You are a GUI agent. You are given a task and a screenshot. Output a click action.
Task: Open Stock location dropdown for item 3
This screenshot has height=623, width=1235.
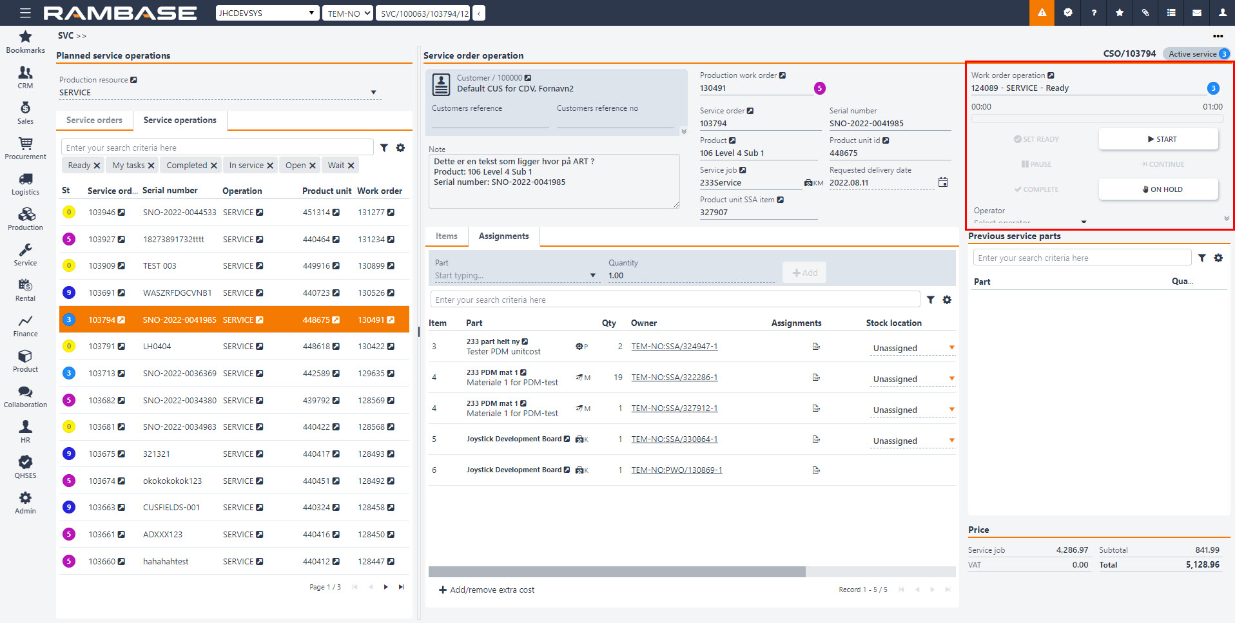click(x=951, y=348)
